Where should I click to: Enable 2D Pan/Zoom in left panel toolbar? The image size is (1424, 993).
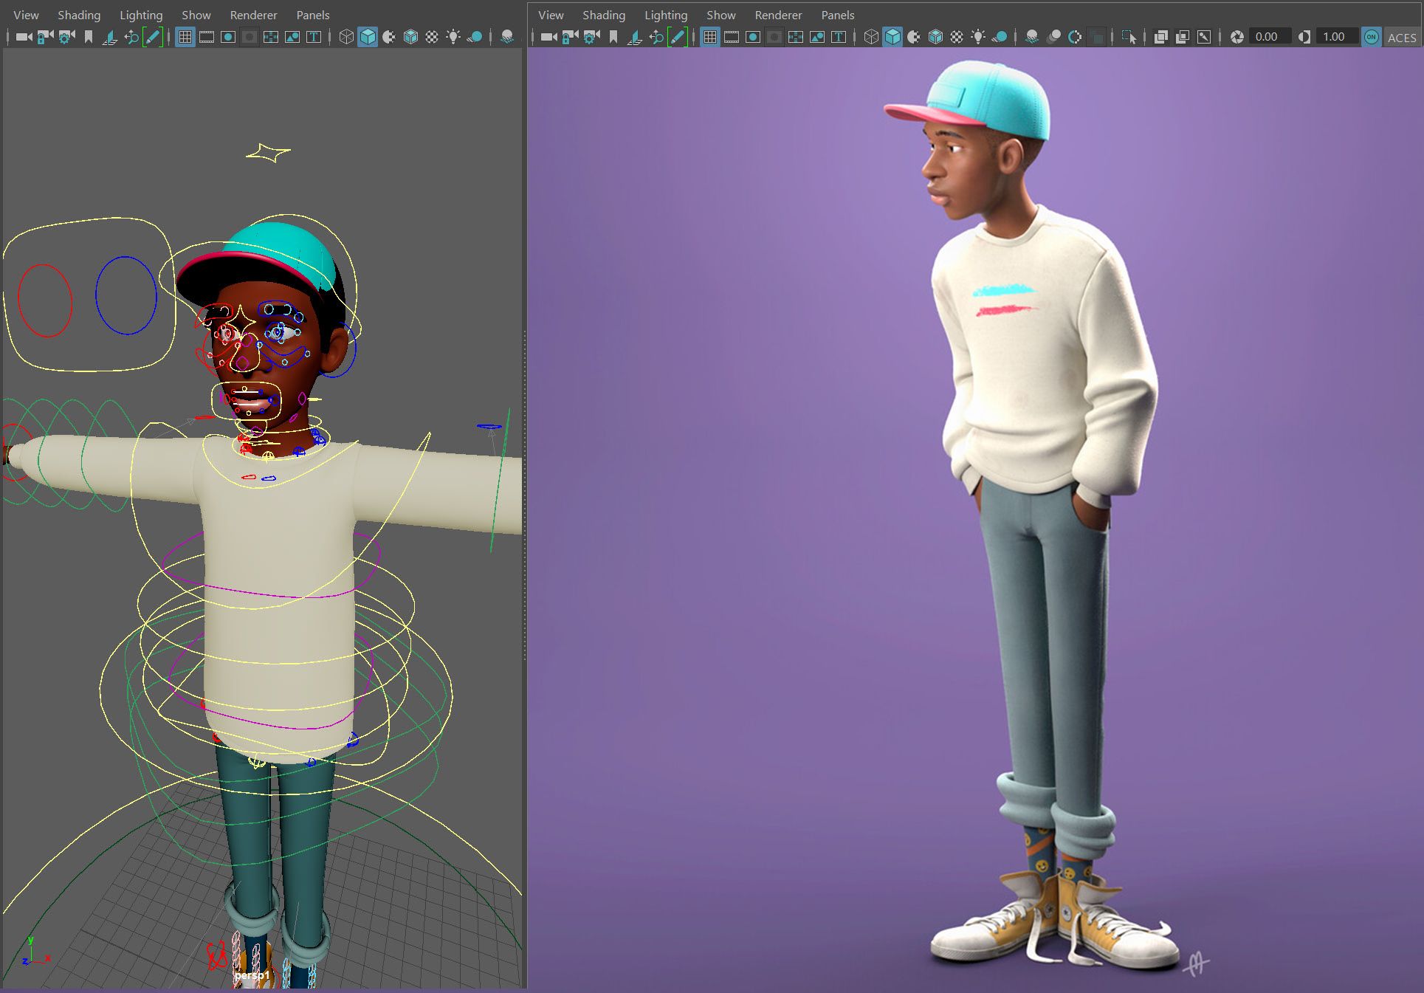(x=131, y=37)
